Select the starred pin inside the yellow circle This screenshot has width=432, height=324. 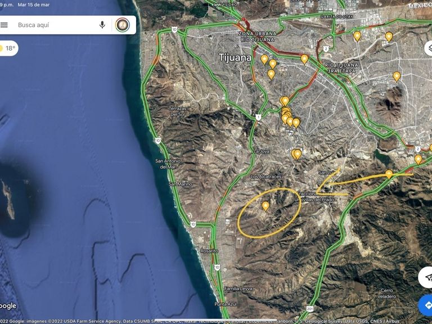(265, 206)
